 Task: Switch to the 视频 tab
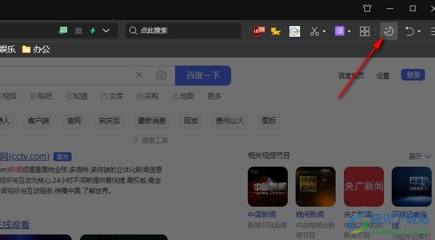click(8, 96)
